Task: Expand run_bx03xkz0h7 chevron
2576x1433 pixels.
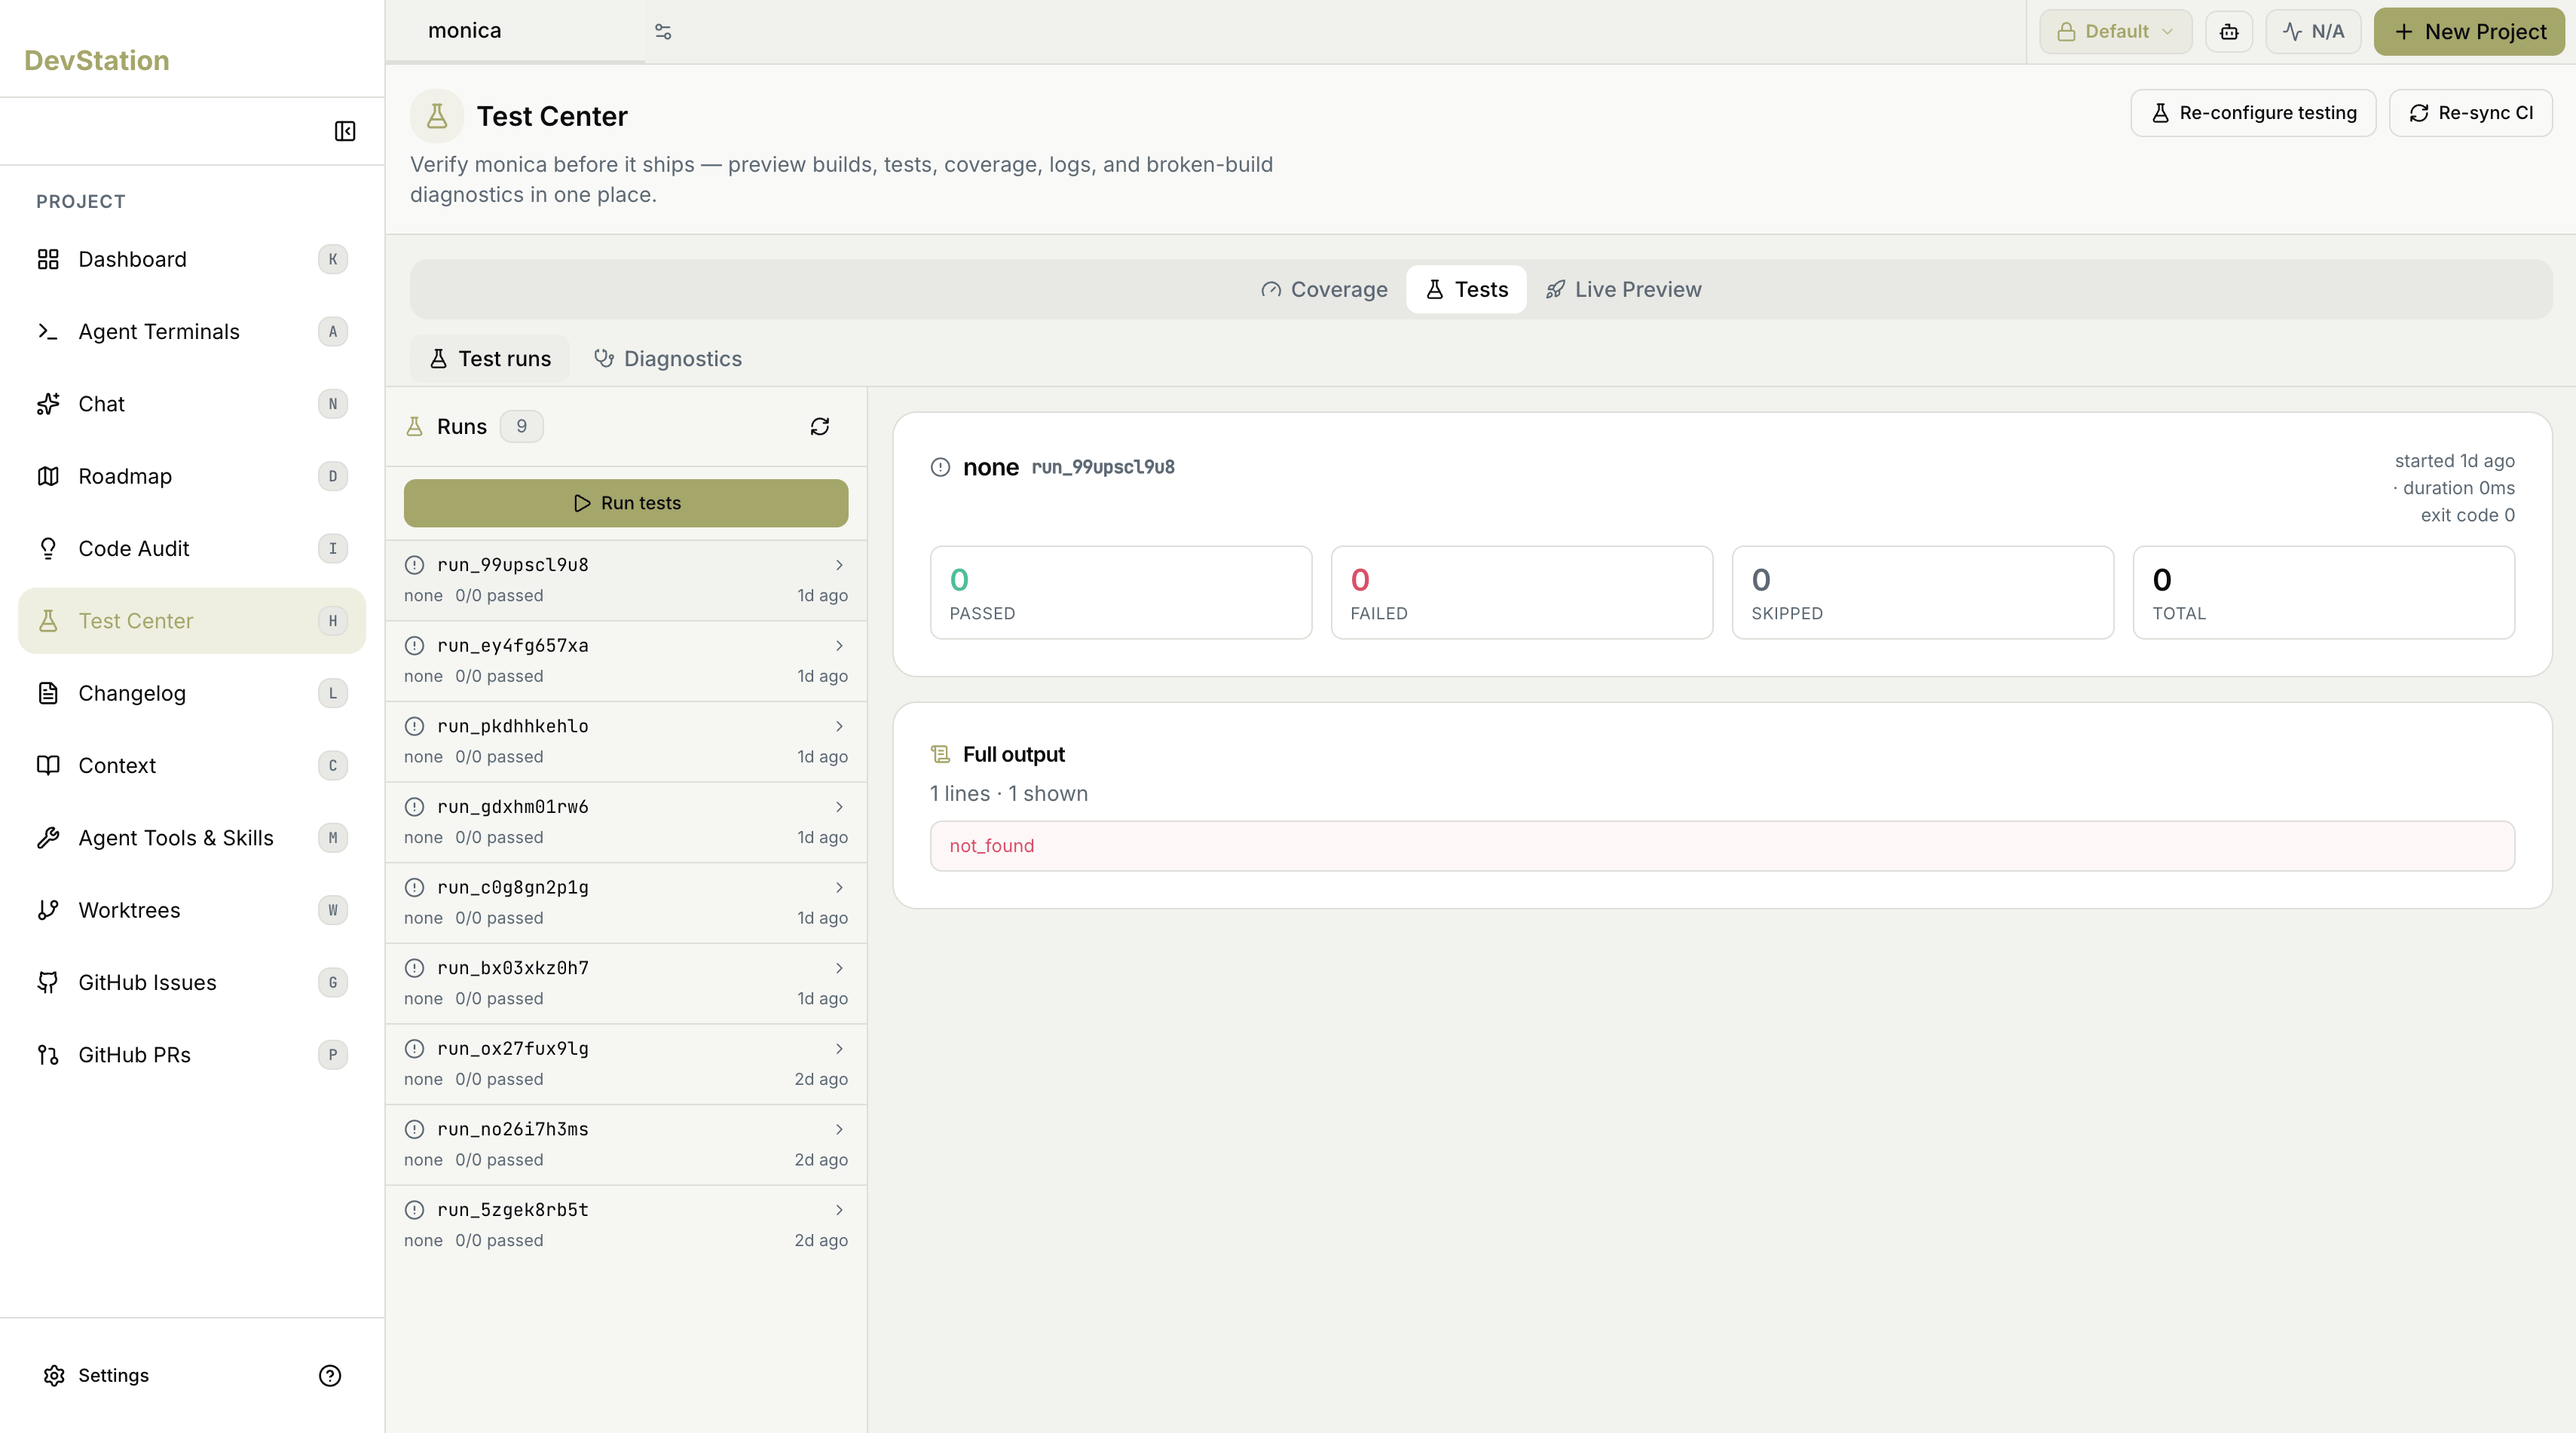Action: pyautogui.click(x=839, y=968)
